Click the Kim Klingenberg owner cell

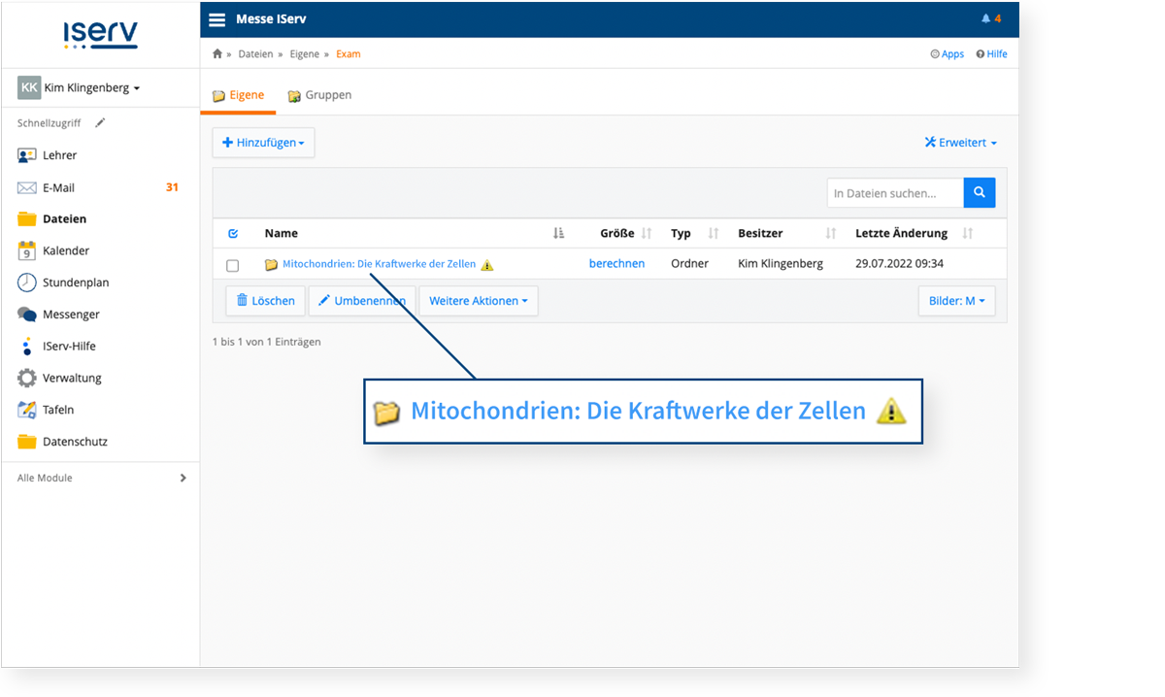coord(781,264)
